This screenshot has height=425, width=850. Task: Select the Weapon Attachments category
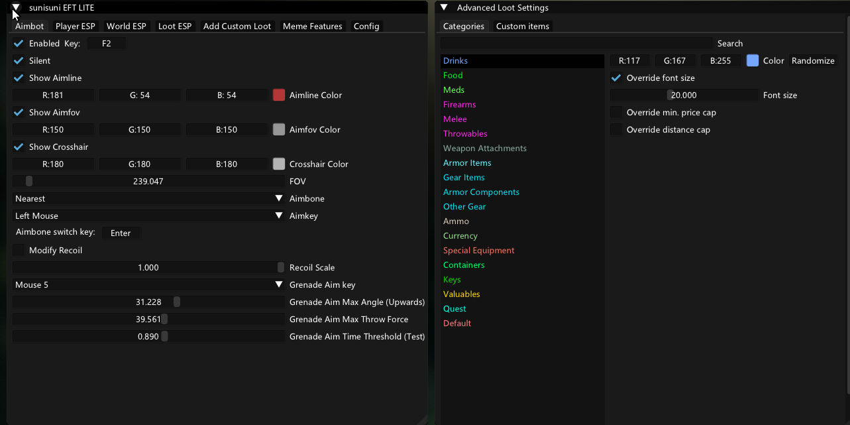click(x=485, y=148)
